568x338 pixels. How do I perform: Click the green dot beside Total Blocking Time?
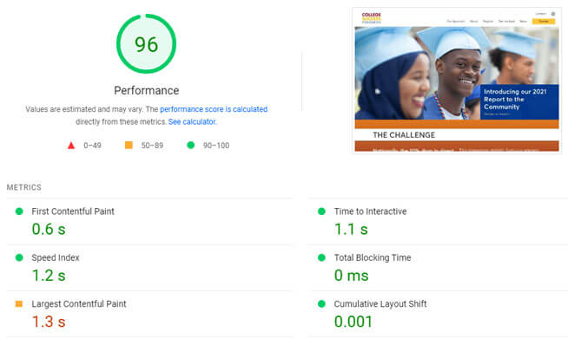point(321,257)
